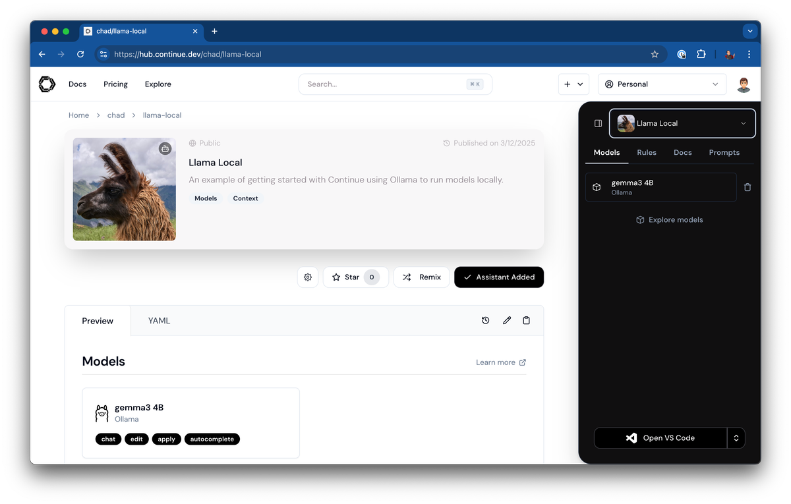This screenshot has height=504, width=791.
Task: Click the Remix button
Action: [x=421, y=277]
